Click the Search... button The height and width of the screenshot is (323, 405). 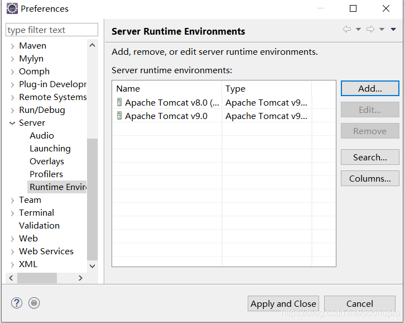point(370,157)
